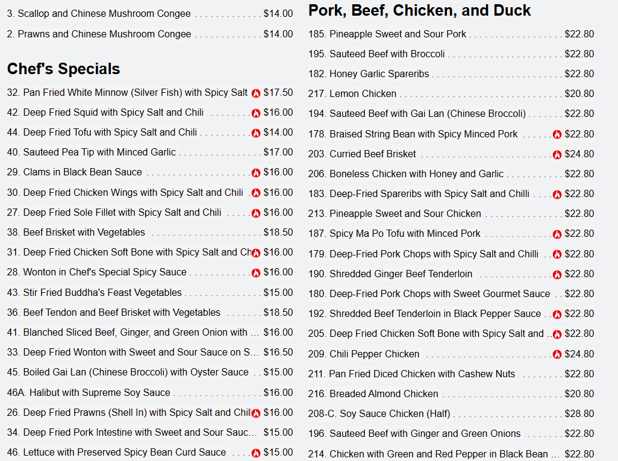Click flame icon beside Lettuce with Preserved Spicy Bean Curd
The width and height of the screenshot is (618, 461).
(x=256, y=453)
